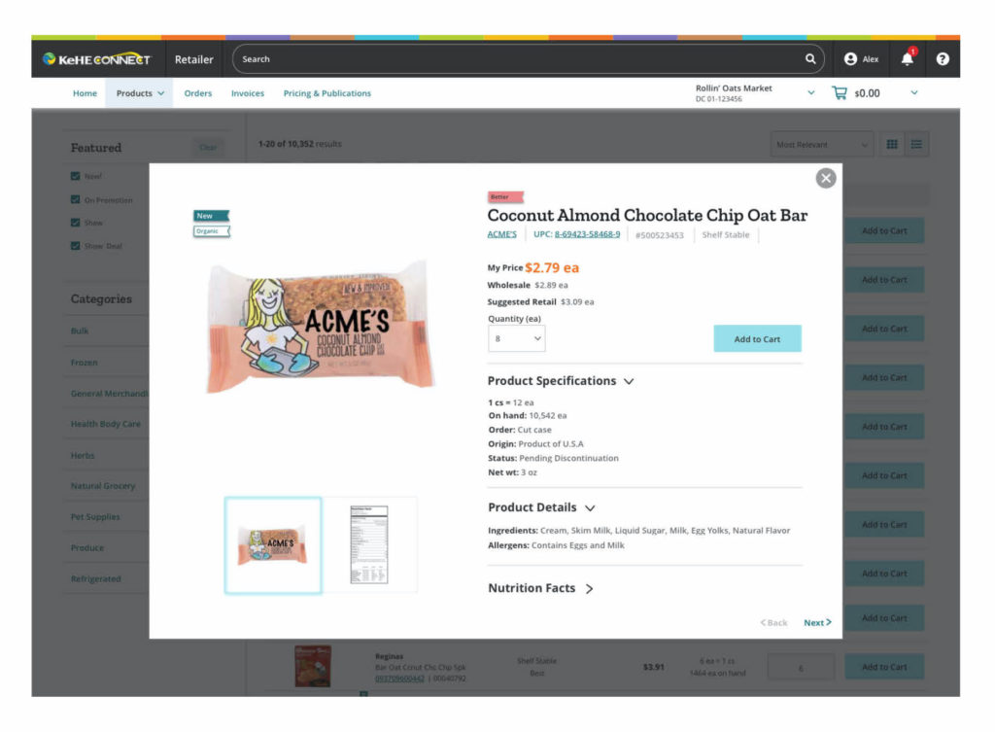This screenshot has height=732, width=995.
Task: Click the search magnifier icon
Action: 810,59
